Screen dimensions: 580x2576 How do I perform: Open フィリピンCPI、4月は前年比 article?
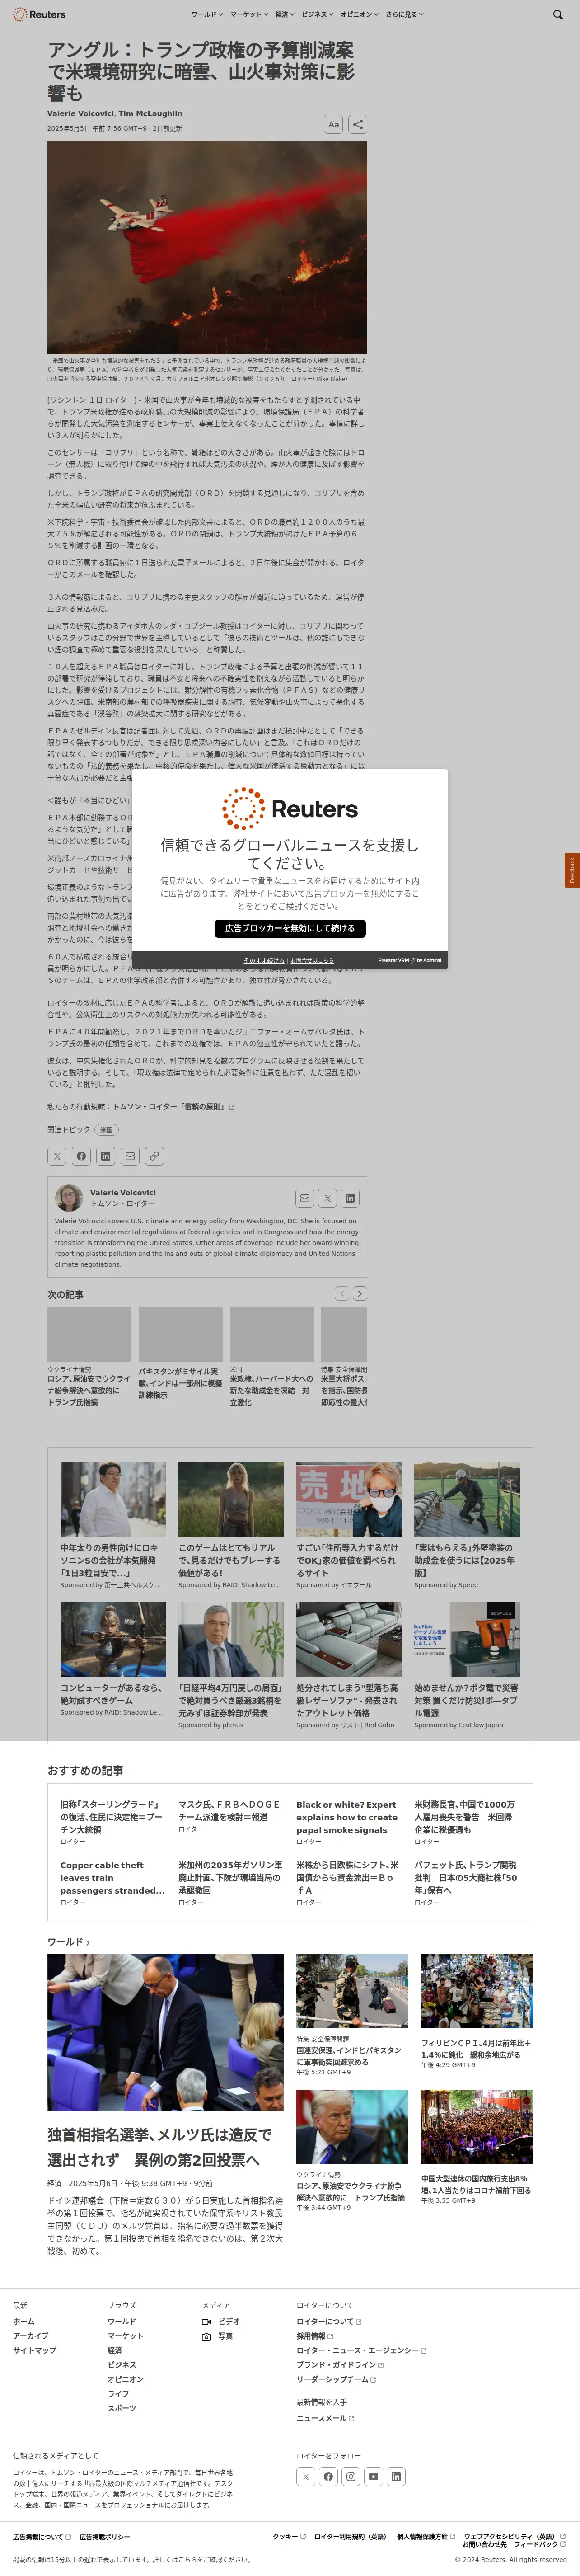point(476,2049)
